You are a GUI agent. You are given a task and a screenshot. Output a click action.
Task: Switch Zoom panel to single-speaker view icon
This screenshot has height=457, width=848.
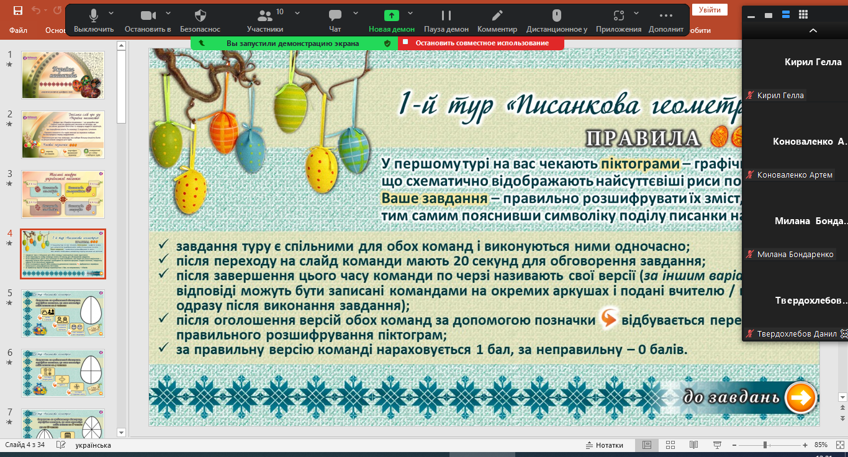[x=769, y=15]
